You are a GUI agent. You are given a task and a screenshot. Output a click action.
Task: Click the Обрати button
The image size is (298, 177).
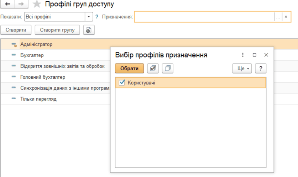(x=130, y=68)
